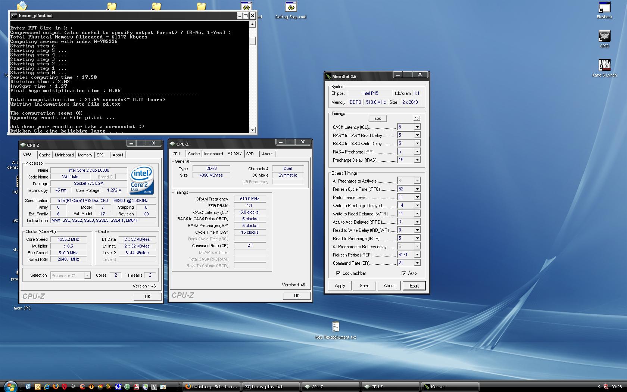Click Apply in MemSet
The width and height of the screenshot is (627, 392).
340,286
